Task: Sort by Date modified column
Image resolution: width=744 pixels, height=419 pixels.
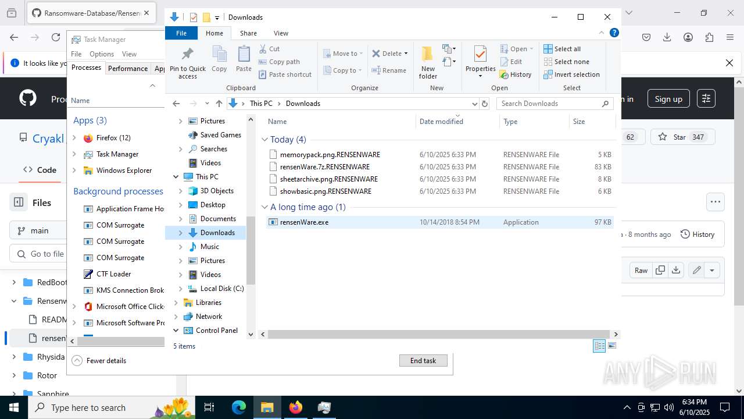Action: [x=457, y=122]
